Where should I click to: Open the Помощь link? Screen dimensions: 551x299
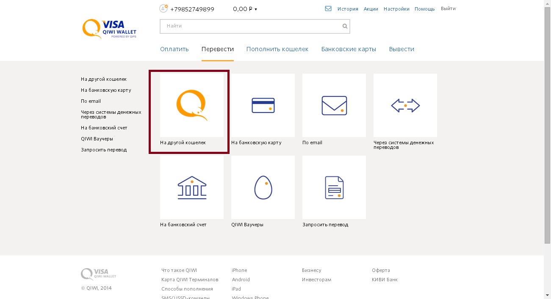pyautogui.click(x=425, y=9)
